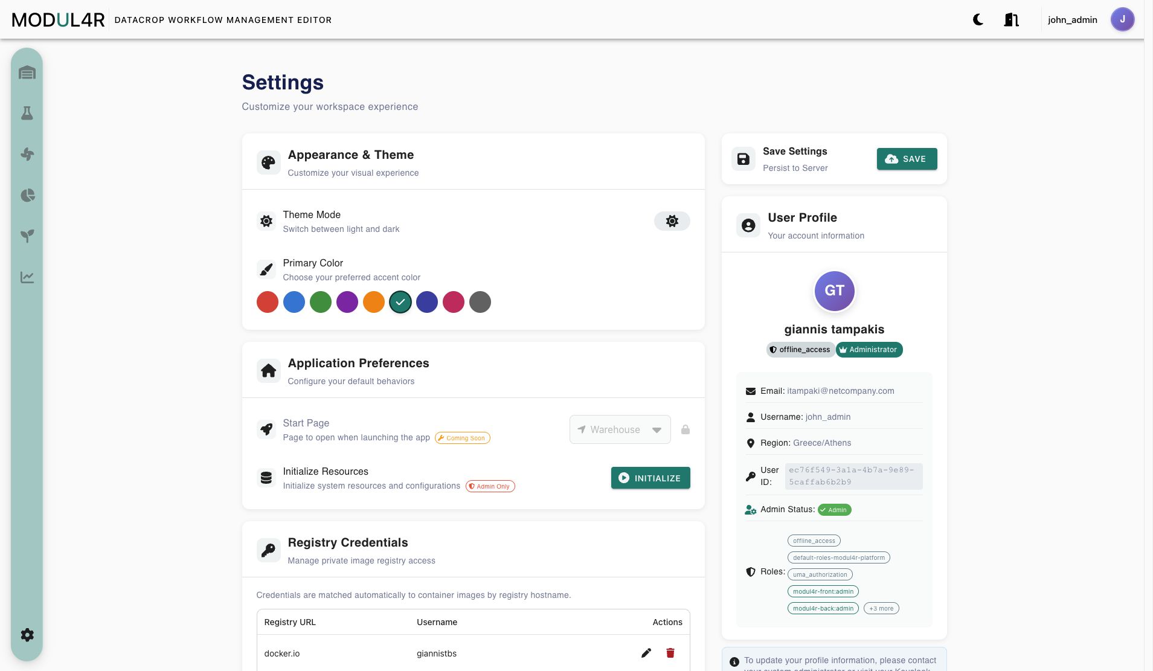Click the Application Preferences home icon

268,371
